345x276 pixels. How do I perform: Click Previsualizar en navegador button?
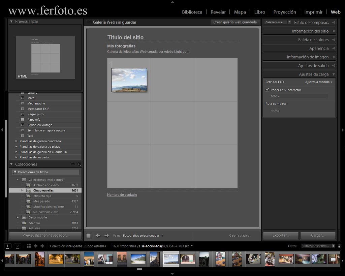pyautogui.click(x=45, y=235)
